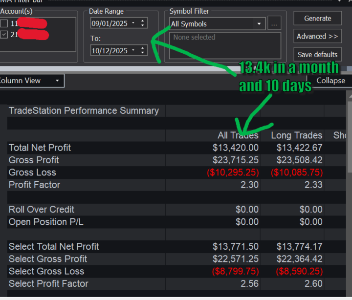352x300 pixels.
Task: Click the Open Position P/L row label
Action: pos(46,222)
